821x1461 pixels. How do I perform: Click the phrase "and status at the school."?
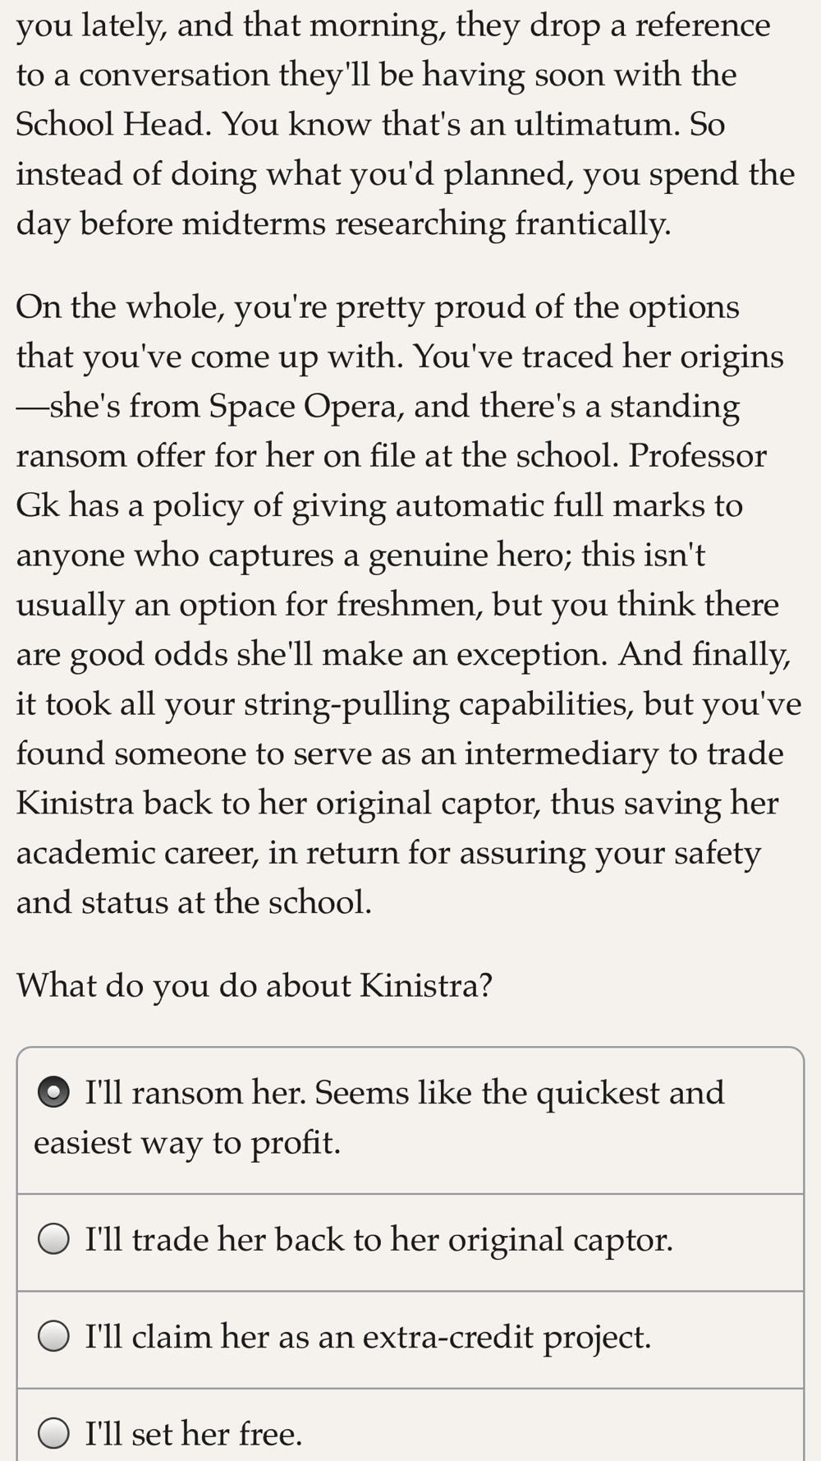(x=194, y=902)
